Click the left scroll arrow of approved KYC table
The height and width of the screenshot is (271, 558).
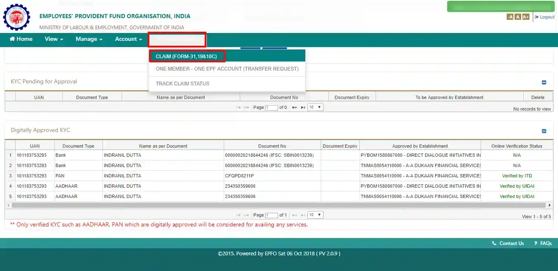[x=7, y=205]
